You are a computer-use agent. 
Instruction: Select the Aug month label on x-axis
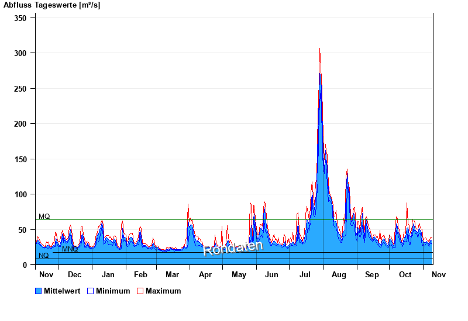pyautogui.click(x=339, y=274)
